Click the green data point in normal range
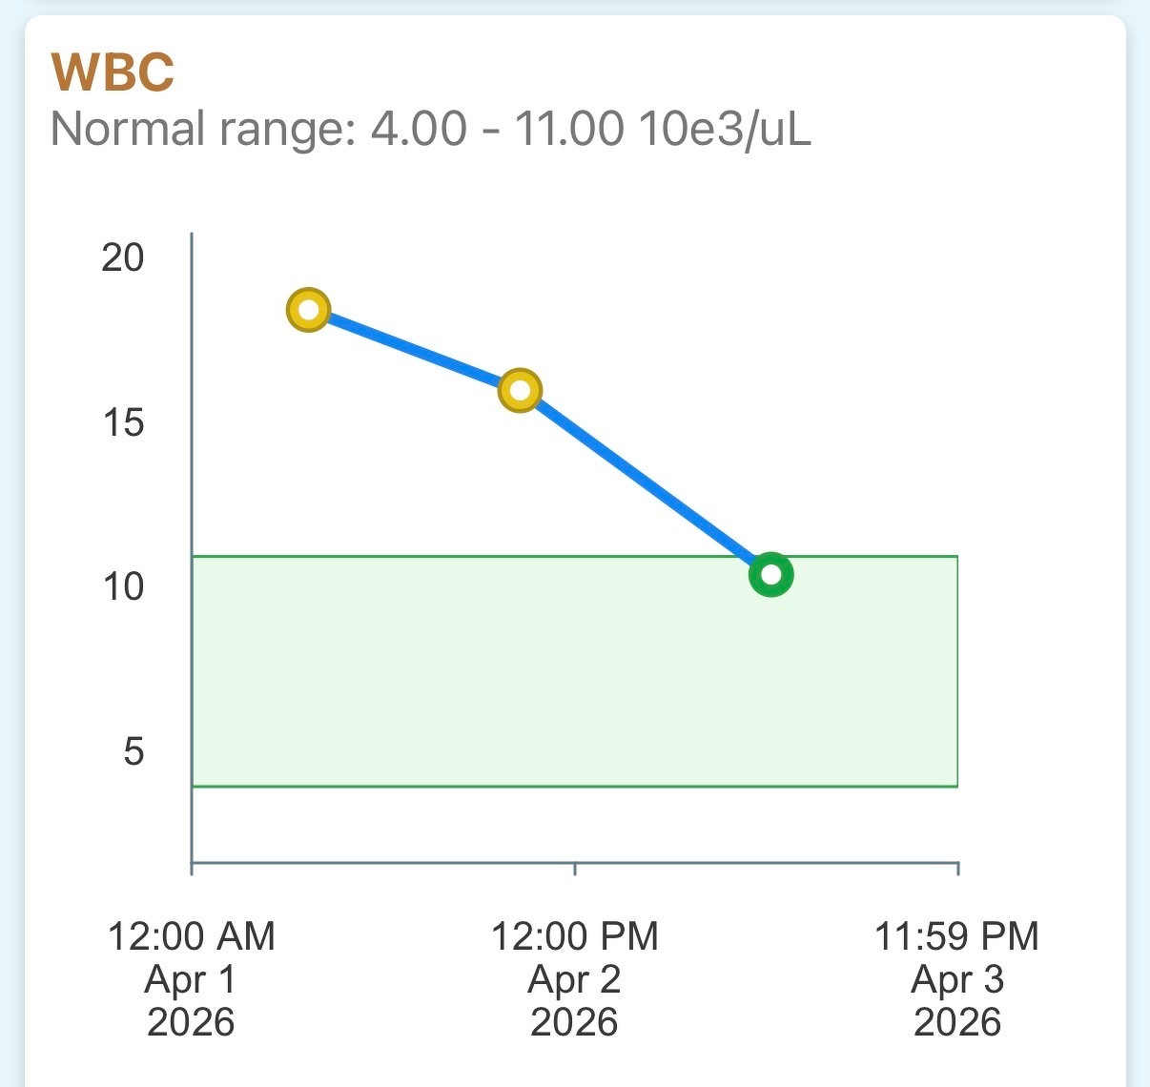The image size is (1150, 1087). tap(771, 575)
